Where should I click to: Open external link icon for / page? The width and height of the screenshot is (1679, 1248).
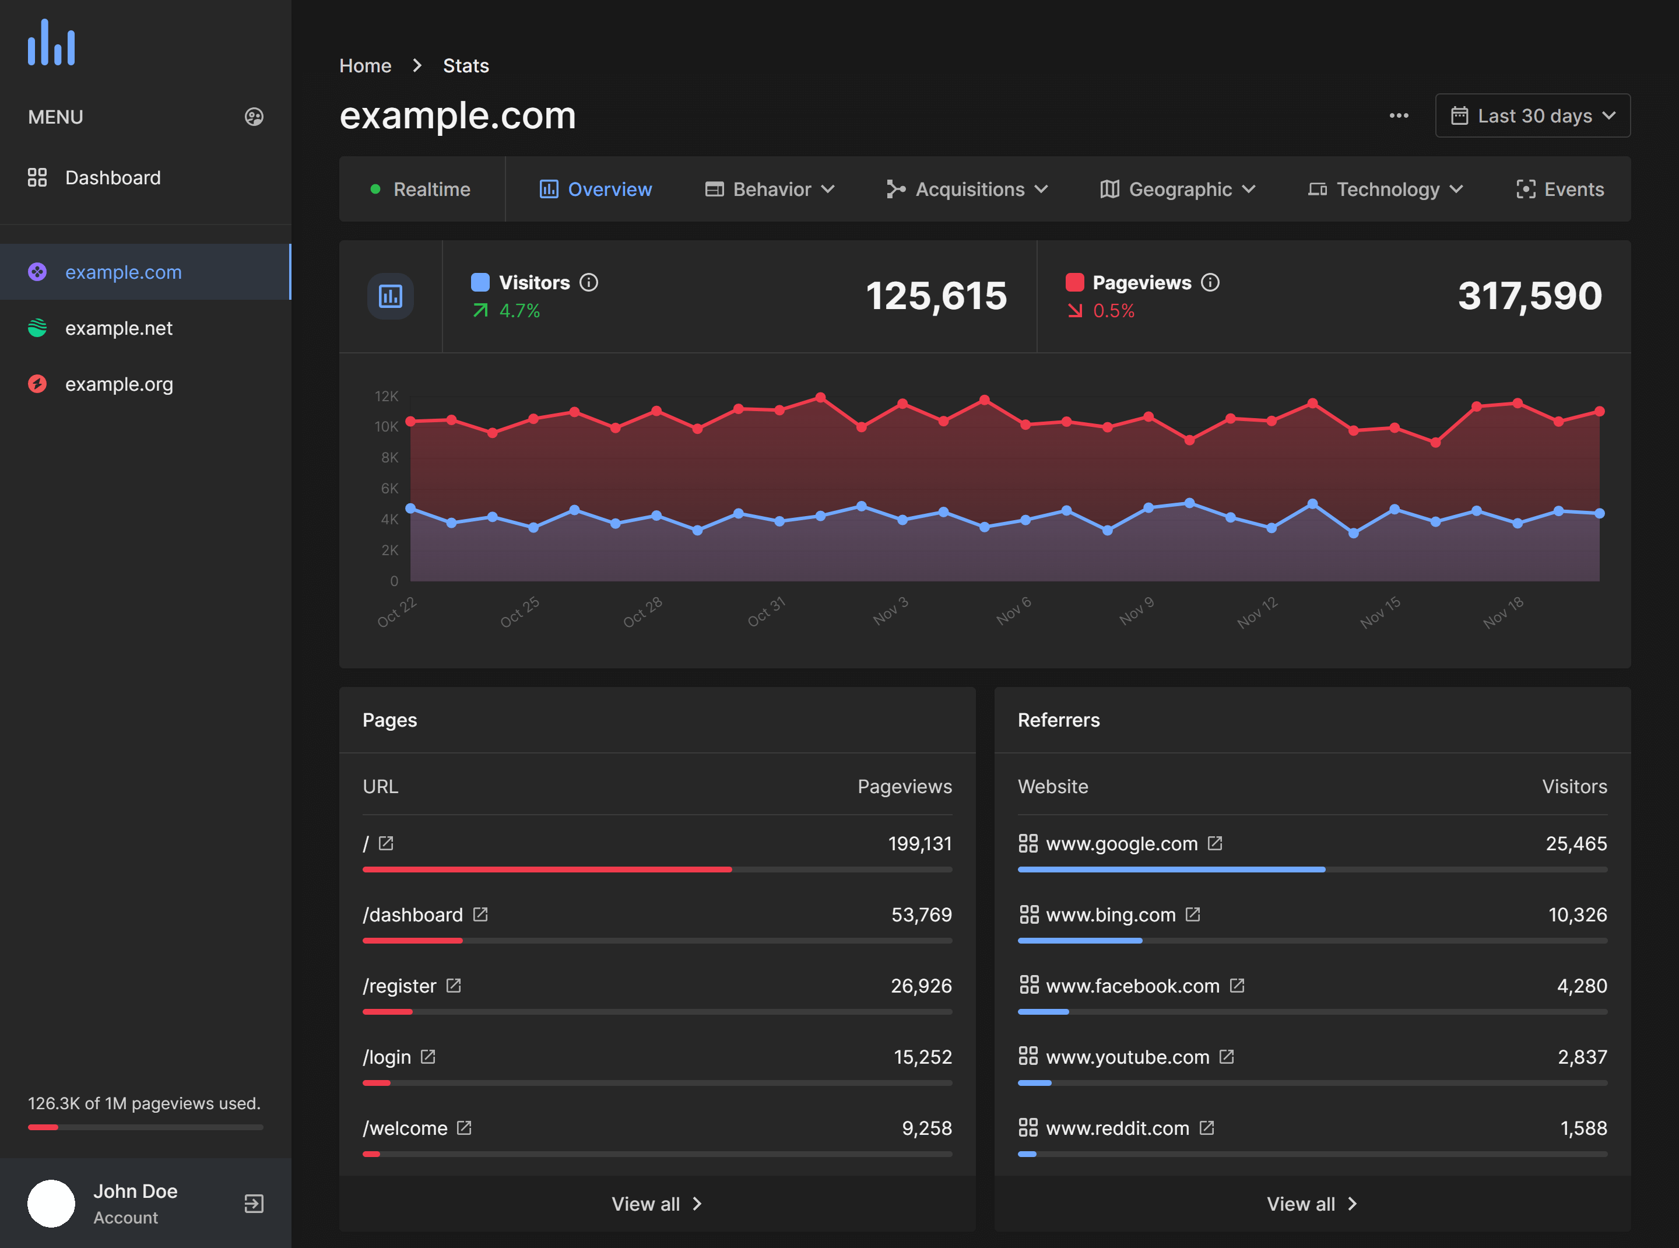[x=386, y=843]
